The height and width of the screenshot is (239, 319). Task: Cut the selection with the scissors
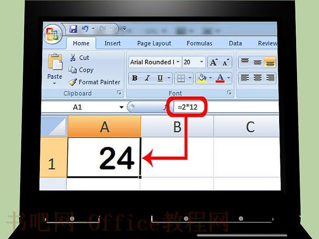point(79,57)
